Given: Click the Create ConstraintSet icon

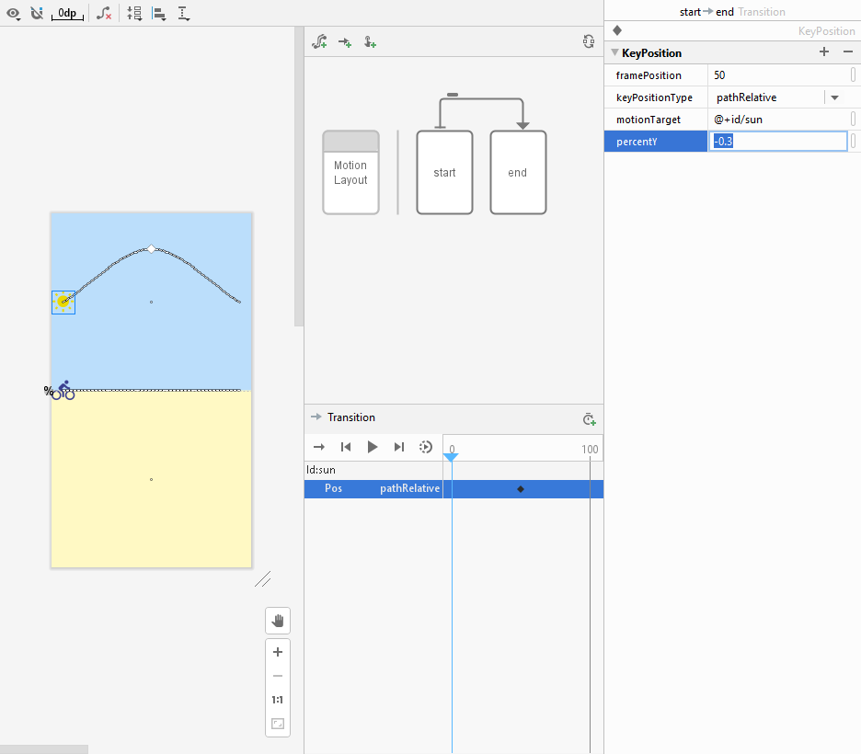Looking at the screenshot, I should (319, 41).
